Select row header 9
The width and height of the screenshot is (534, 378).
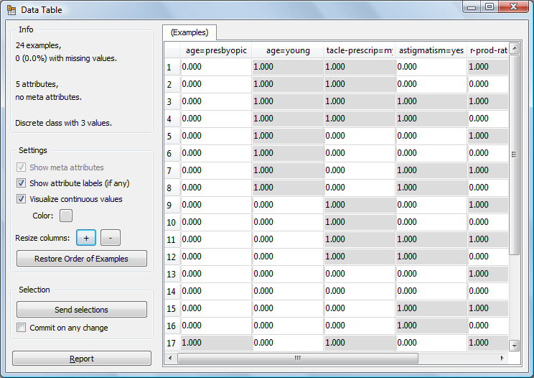172,205
